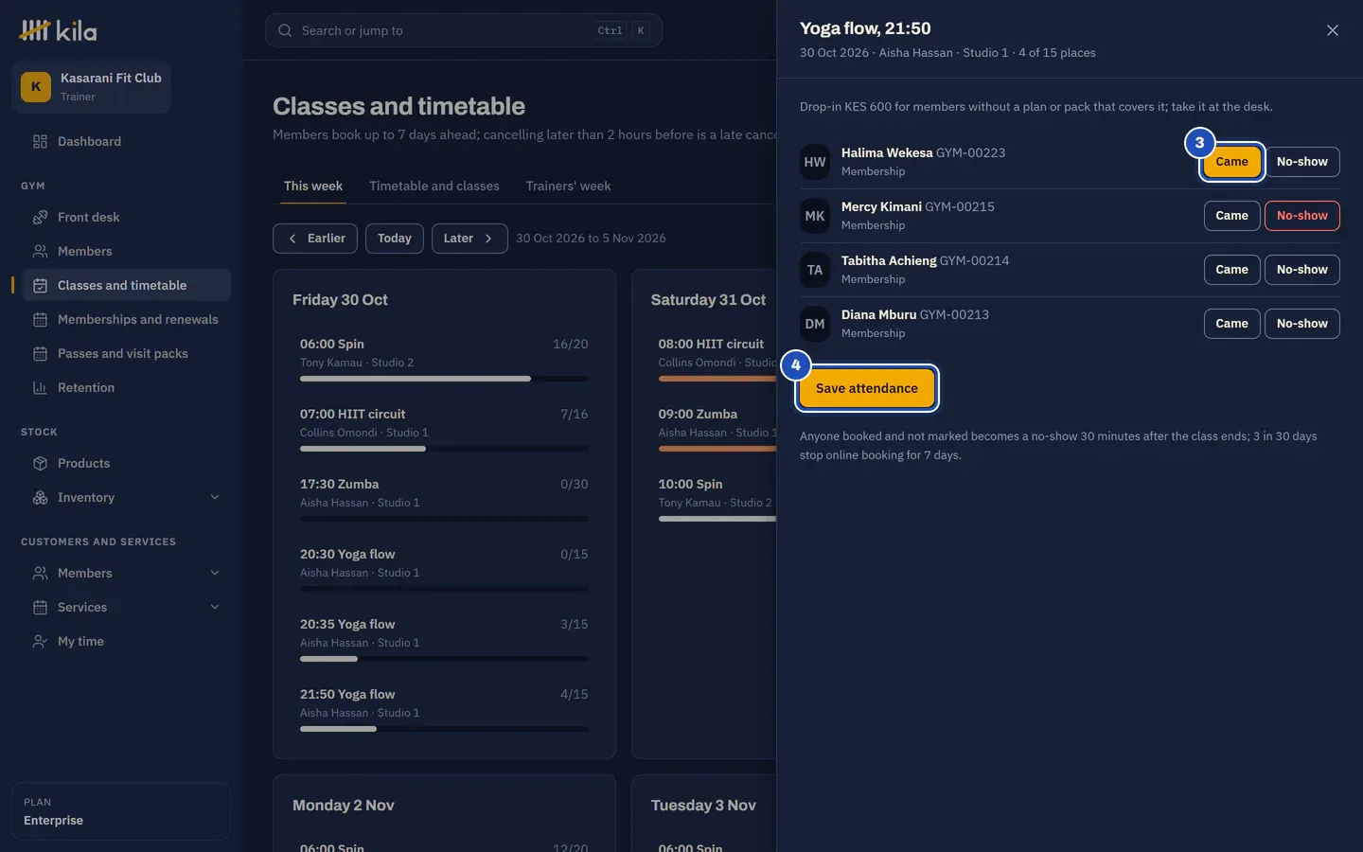Expand the Services submenu chevron

point(215,607)
